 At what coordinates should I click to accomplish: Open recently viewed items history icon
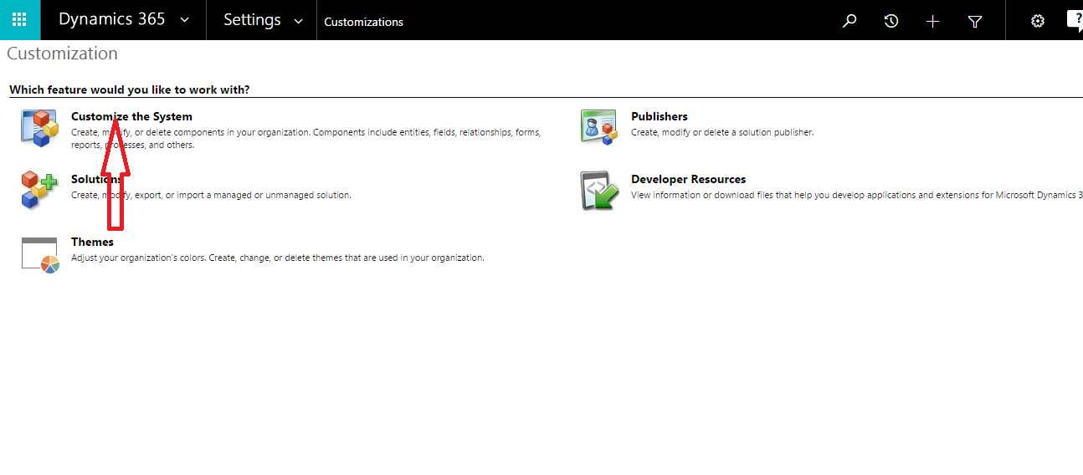(x=891, y=21)
